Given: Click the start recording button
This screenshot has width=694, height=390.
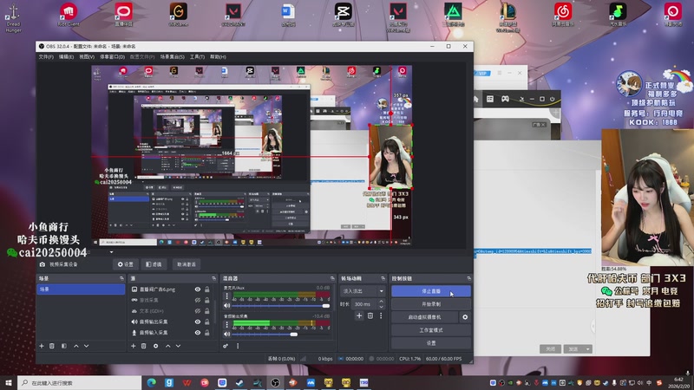Looking at the screenshot, I should click(x=430, y=304).
